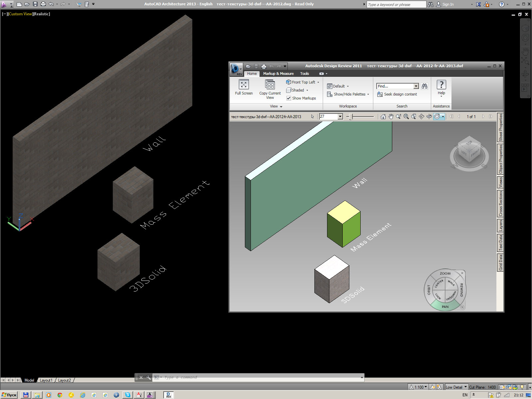Screen dimensions: 532x399
Task: Select the Turntable tool
Action: click(429, 116)
